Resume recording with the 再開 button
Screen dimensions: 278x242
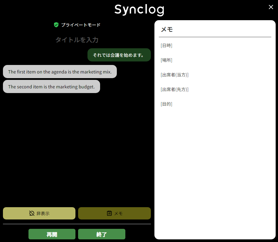pyautogui.click(x=52, y=234)
